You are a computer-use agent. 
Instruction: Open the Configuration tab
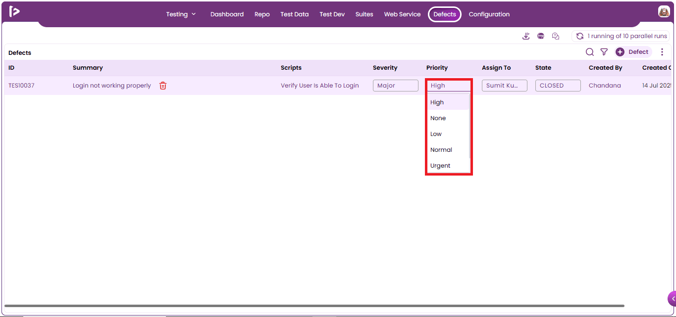[489, 14]
